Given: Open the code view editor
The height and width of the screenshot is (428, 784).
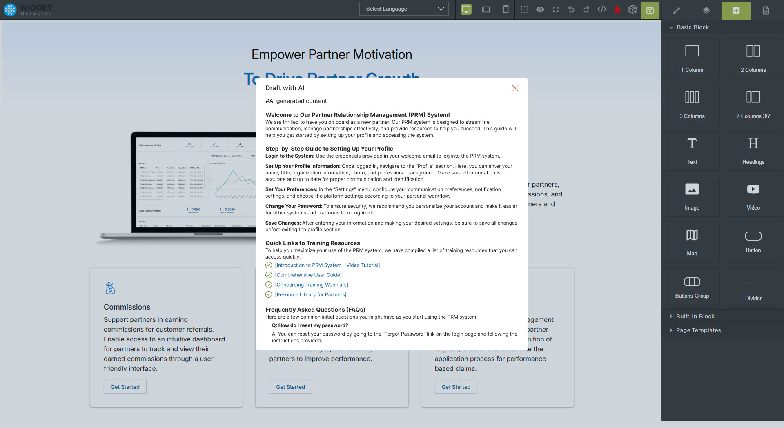Looking at the screenshot, I should point(602,9).
